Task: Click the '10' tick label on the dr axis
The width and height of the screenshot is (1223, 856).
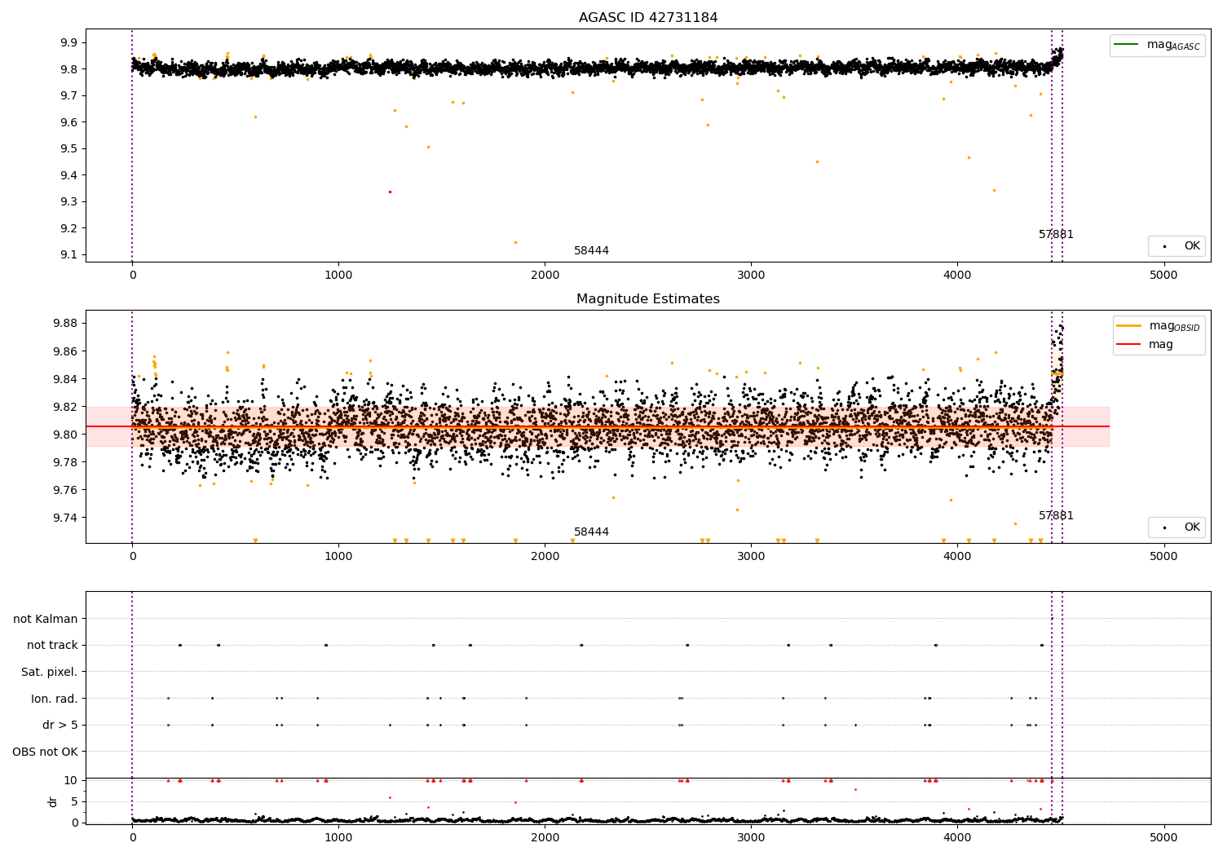Action: pyautogui.click(x=71, y=780)
